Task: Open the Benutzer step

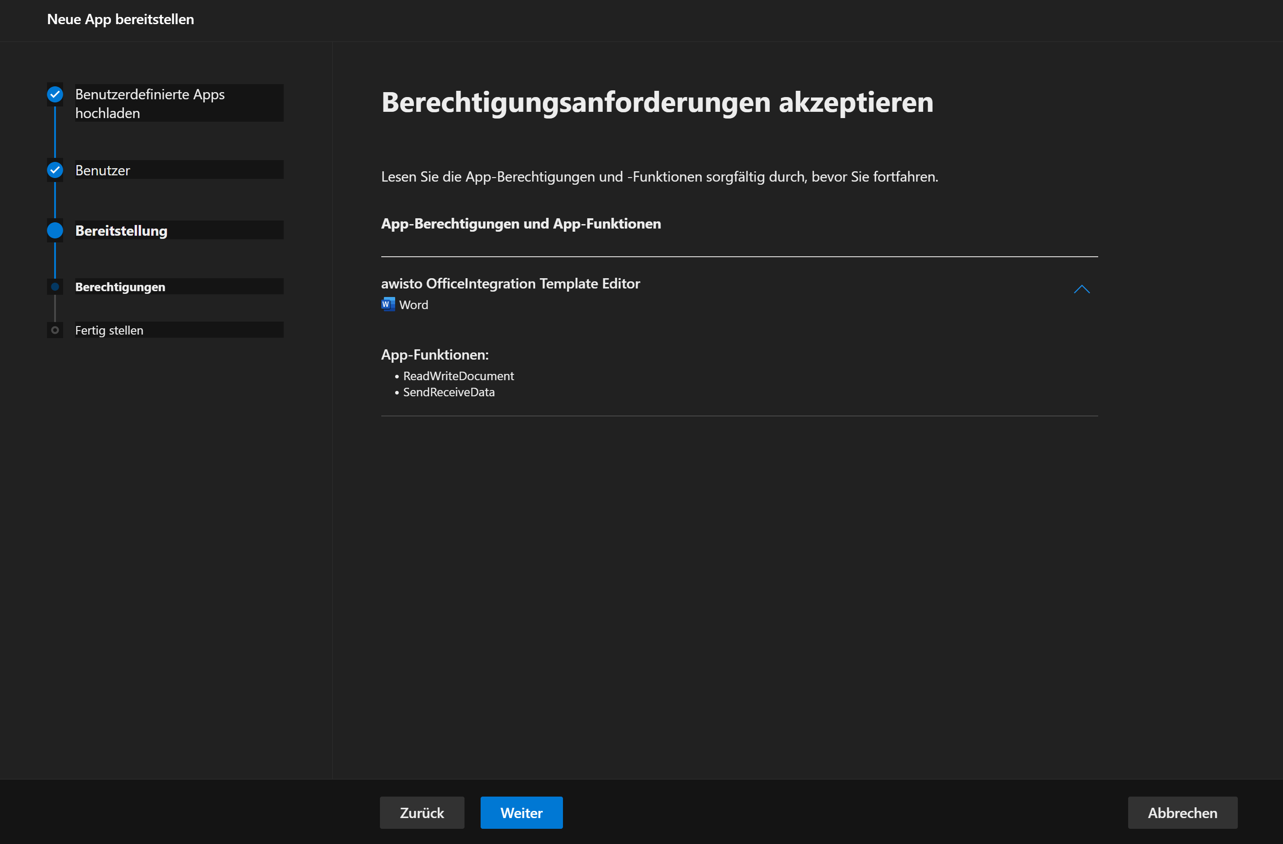Action: click(179, 170)
